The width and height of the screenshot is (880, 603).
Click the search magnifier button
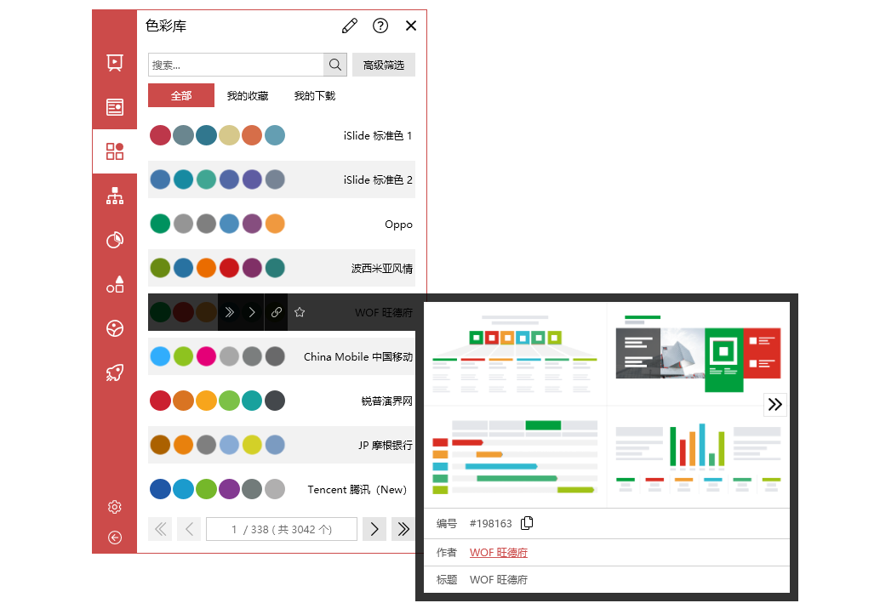[335, 65]
